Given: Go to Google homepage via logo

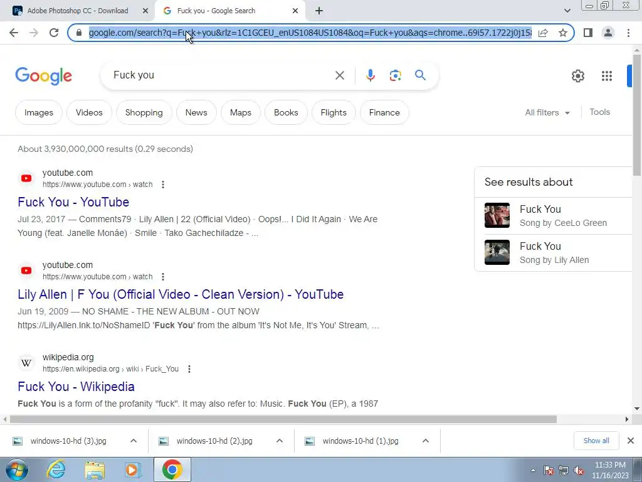Looking at the screenshot, I should tap(44, 76).
